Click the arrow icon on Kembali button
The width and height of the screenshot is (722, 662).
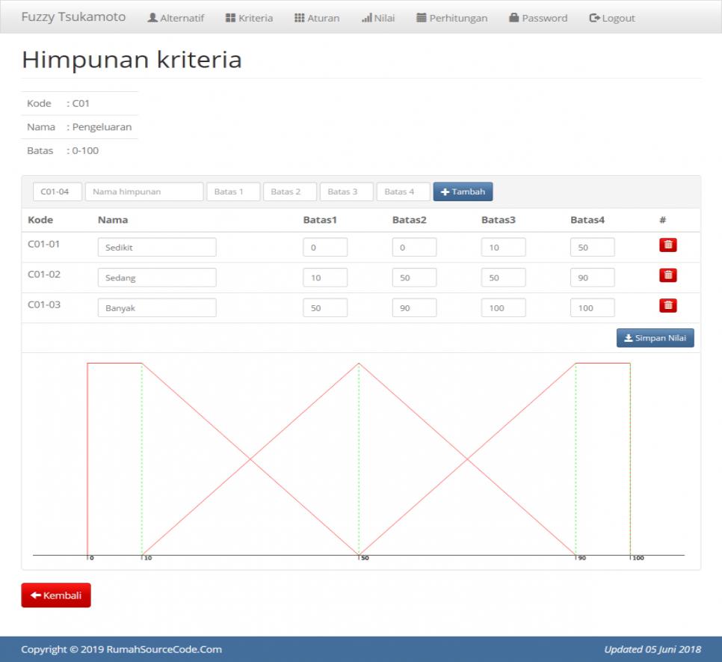36,595
